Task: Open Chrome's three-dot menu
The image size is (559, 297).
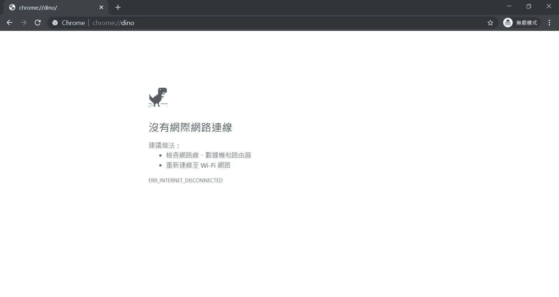Action: (x=549, y=23)
